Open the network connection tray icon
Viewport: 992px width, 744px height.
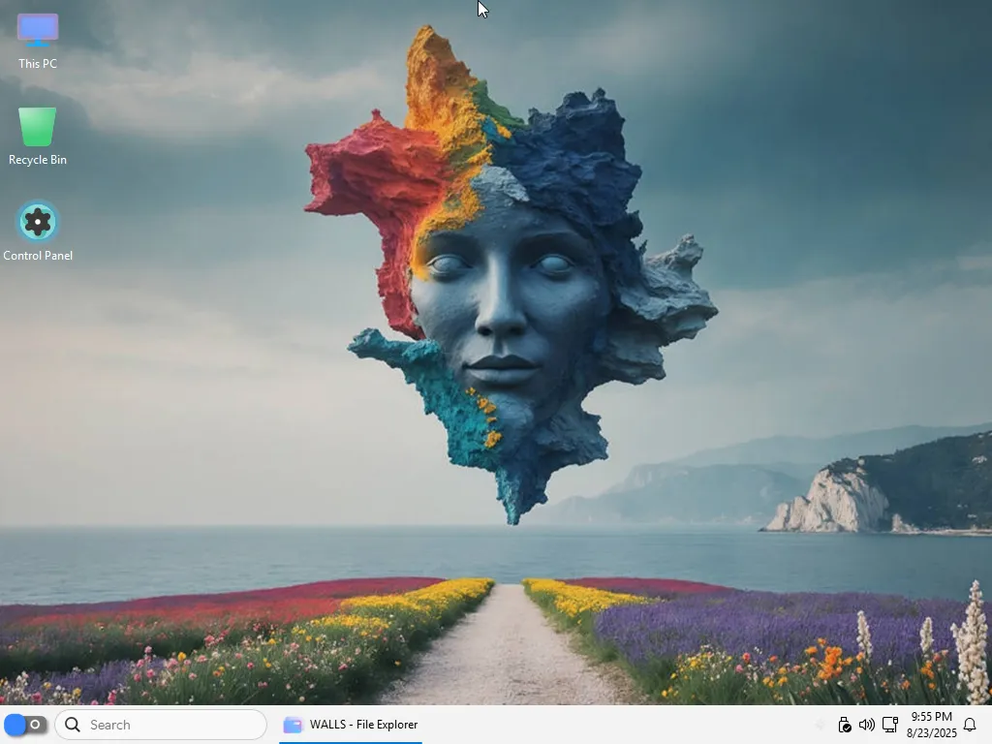point(890,725)
